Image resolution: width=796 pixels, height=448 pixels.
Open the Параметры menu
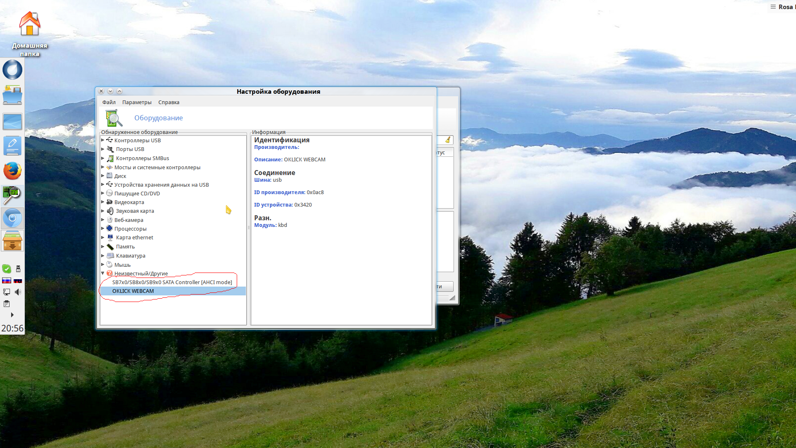(x=137, y=102)
